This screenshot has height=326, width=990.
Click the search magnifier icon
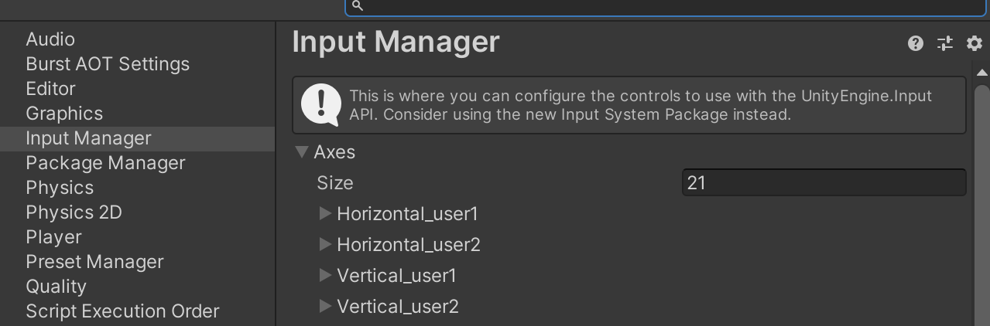(x=357, y=5)
